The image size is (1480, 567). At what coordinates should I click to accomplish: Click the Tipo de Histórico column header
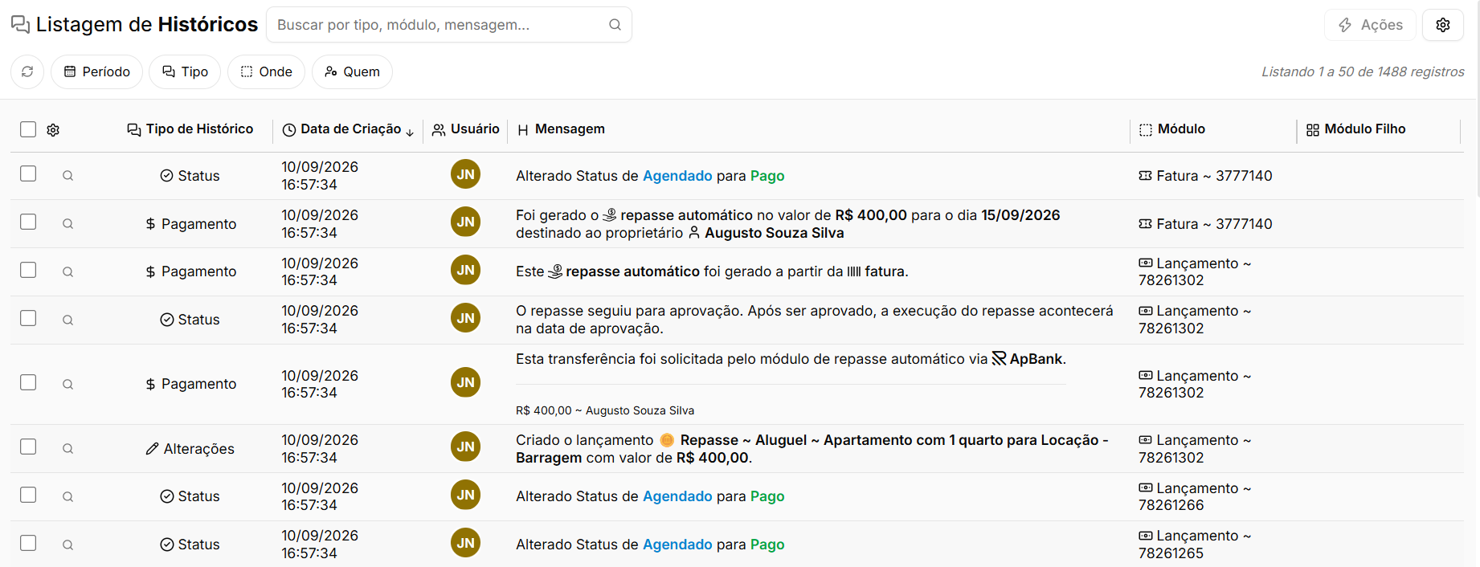tap(190, 129)
